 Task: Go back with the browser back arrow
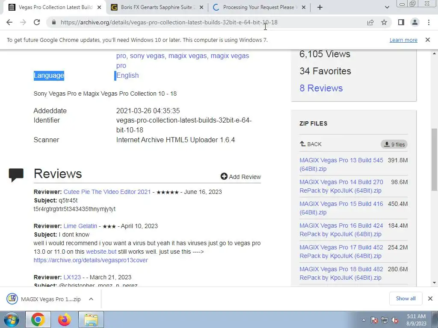(9, 22)
